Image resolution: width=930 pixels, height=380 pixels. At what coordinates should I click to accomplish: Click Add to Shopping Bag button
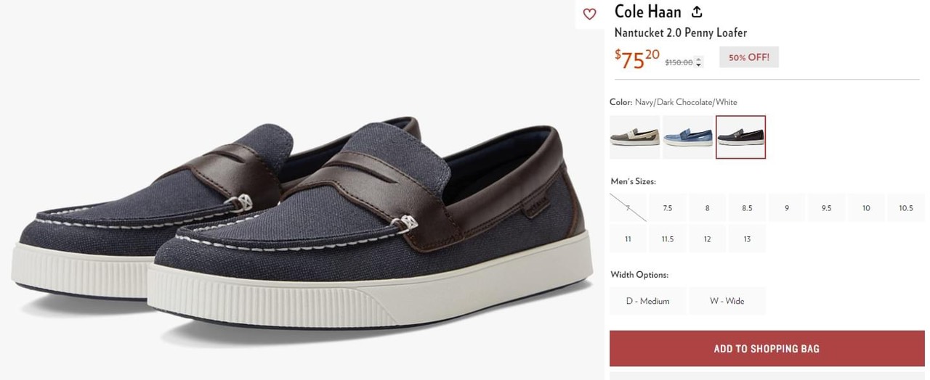point(766,349)
